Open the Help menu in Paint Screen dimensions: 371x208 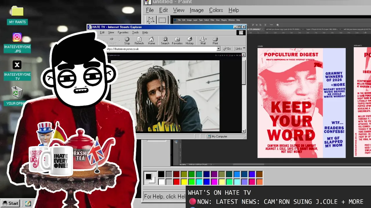click(234, 10)
